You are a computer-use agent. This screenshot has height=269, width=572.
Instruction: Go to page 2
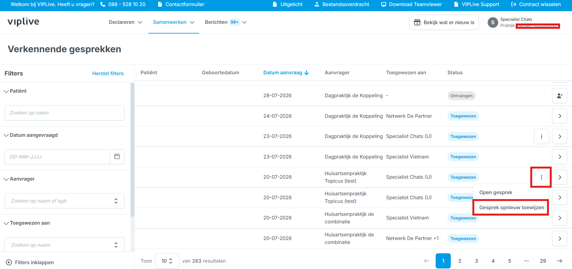[x=460, y=261]
